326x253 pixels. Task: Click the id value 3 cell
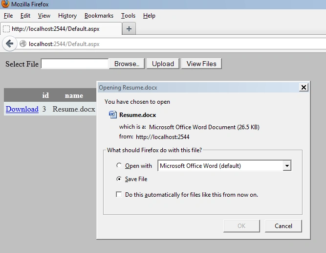tap(44, 109)
